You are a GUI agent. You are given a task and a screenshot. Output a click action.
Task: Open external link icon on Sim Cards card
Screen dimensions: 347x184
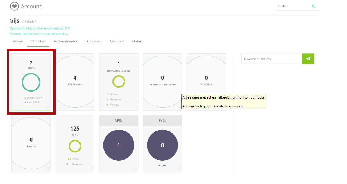135,107
